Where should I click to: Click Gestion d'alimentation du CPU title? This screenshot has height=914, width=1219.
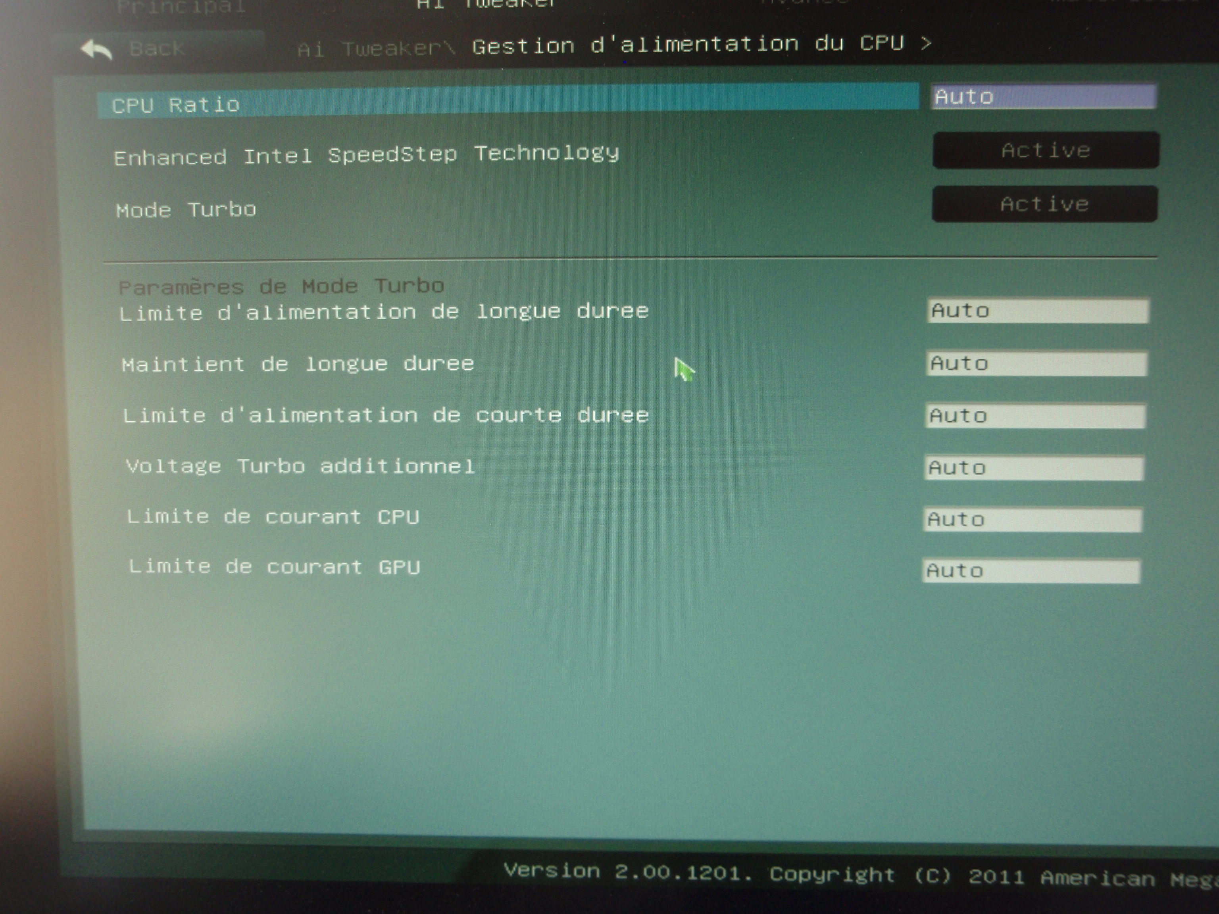(x=688, y=44)
